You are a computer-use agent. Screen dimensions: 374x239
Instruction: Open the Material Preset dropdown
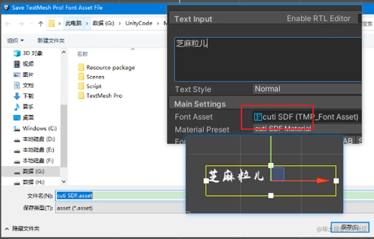(307, 129)
